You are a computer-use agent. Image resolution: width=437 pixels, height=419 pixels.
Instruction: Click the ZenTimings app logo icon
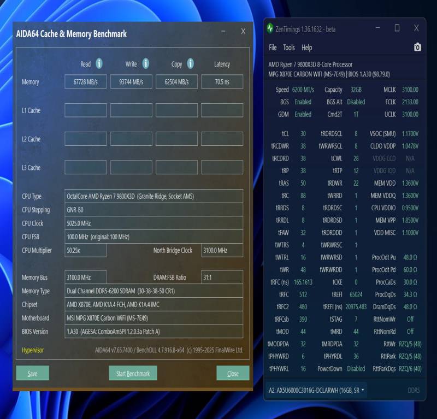coord(270,28)
